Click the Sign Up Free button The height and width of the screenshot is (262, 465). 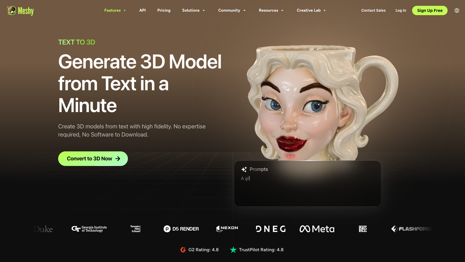(x=430, y=10)
